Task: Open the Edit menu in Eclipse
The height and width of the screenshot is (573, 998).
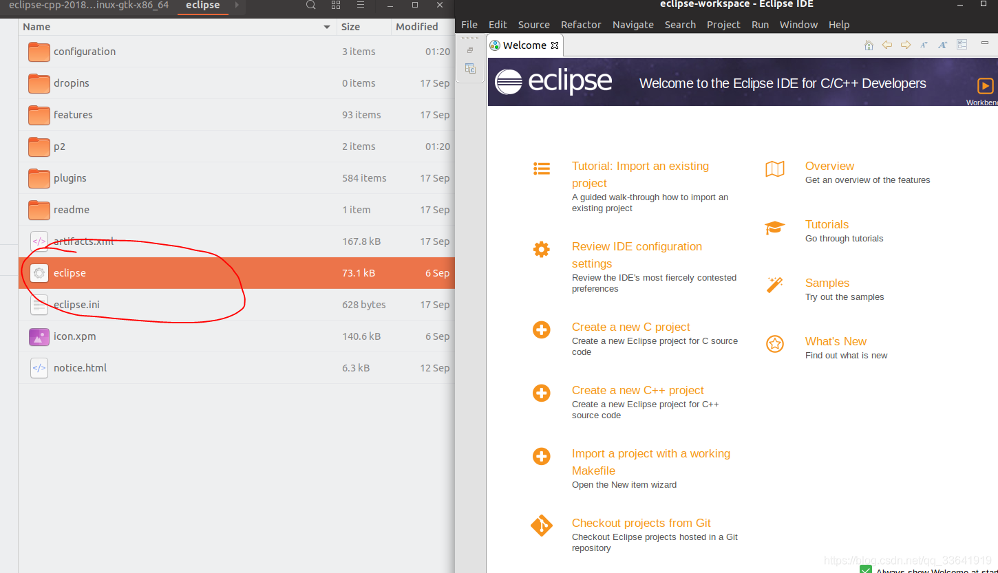Action: coord(498,25)
